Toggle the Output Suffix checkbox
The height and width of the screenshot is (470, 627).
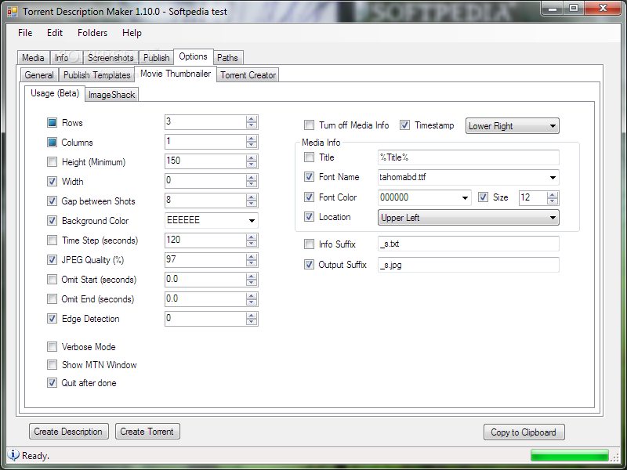309,264
